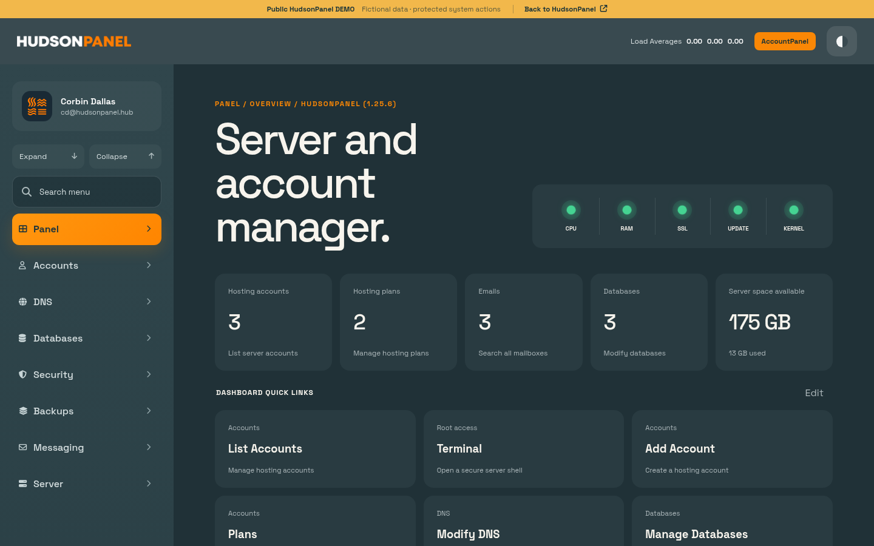Image resolution: width=874 pixels, height=546 pixels.
Task: Follow the Back to HudsonPanel link
Action: tap(566, 9)
